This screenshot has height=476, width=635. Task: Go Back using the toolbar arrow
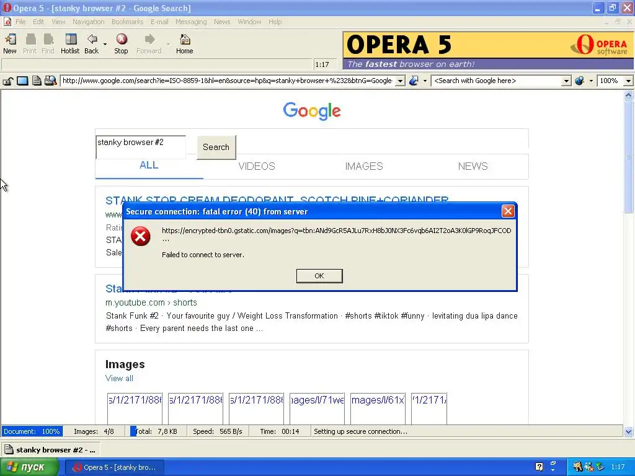[x=92, y=39]
